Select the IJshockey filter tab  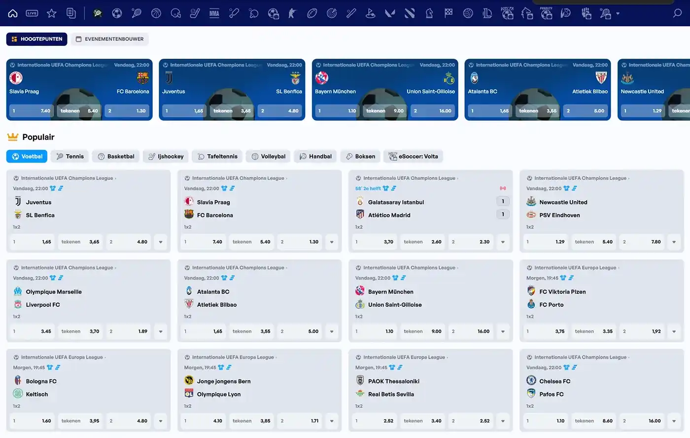tap(166, 156)
